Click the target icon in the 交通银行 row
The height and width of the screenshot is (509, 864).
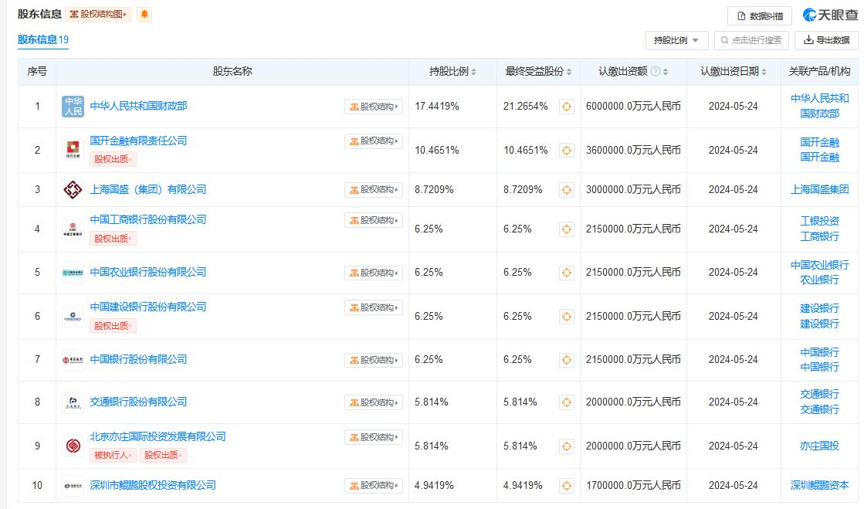click(566, 402)
